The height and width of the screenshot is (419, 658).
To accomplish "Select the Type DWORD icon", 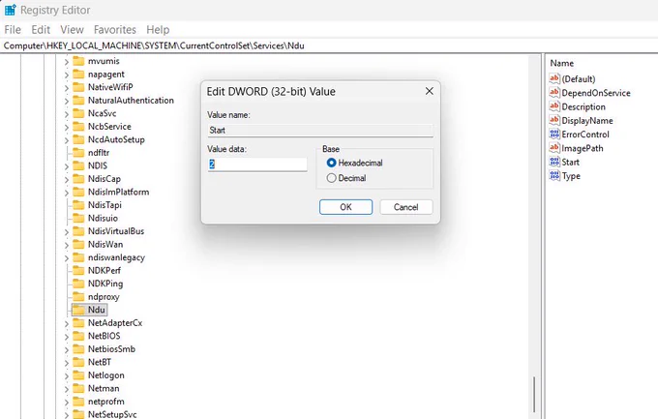I will tap(554, 175).
